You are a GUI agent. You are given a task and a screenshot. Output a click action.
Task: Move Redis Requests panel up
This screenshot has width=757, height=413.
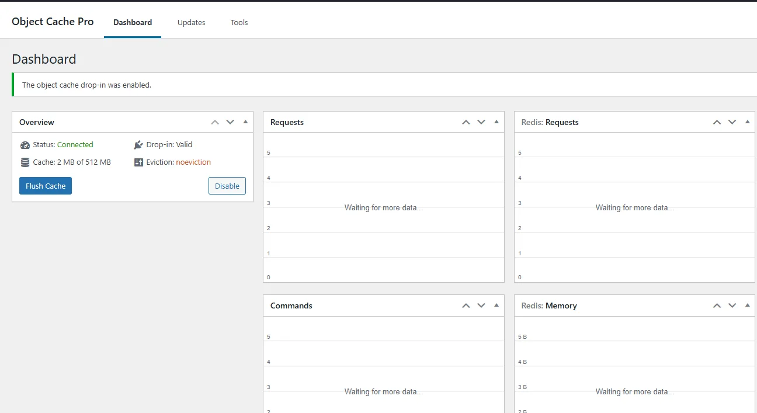(717, 122)
